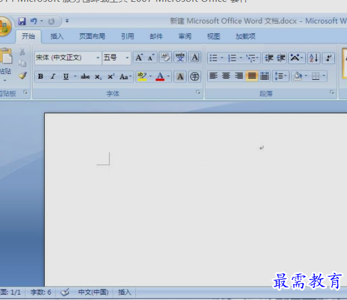347x300 pixels.
Task: Click the Grow Font icon
Action: tap(139, 57)
